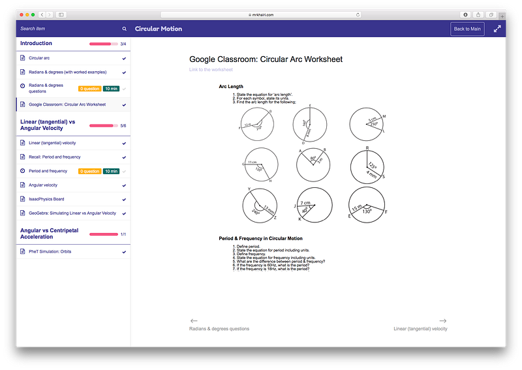This screenshot has width=522, height=370.
Task: Toggle checkmark for Angular velocity
Action: (x=124, y=185)
